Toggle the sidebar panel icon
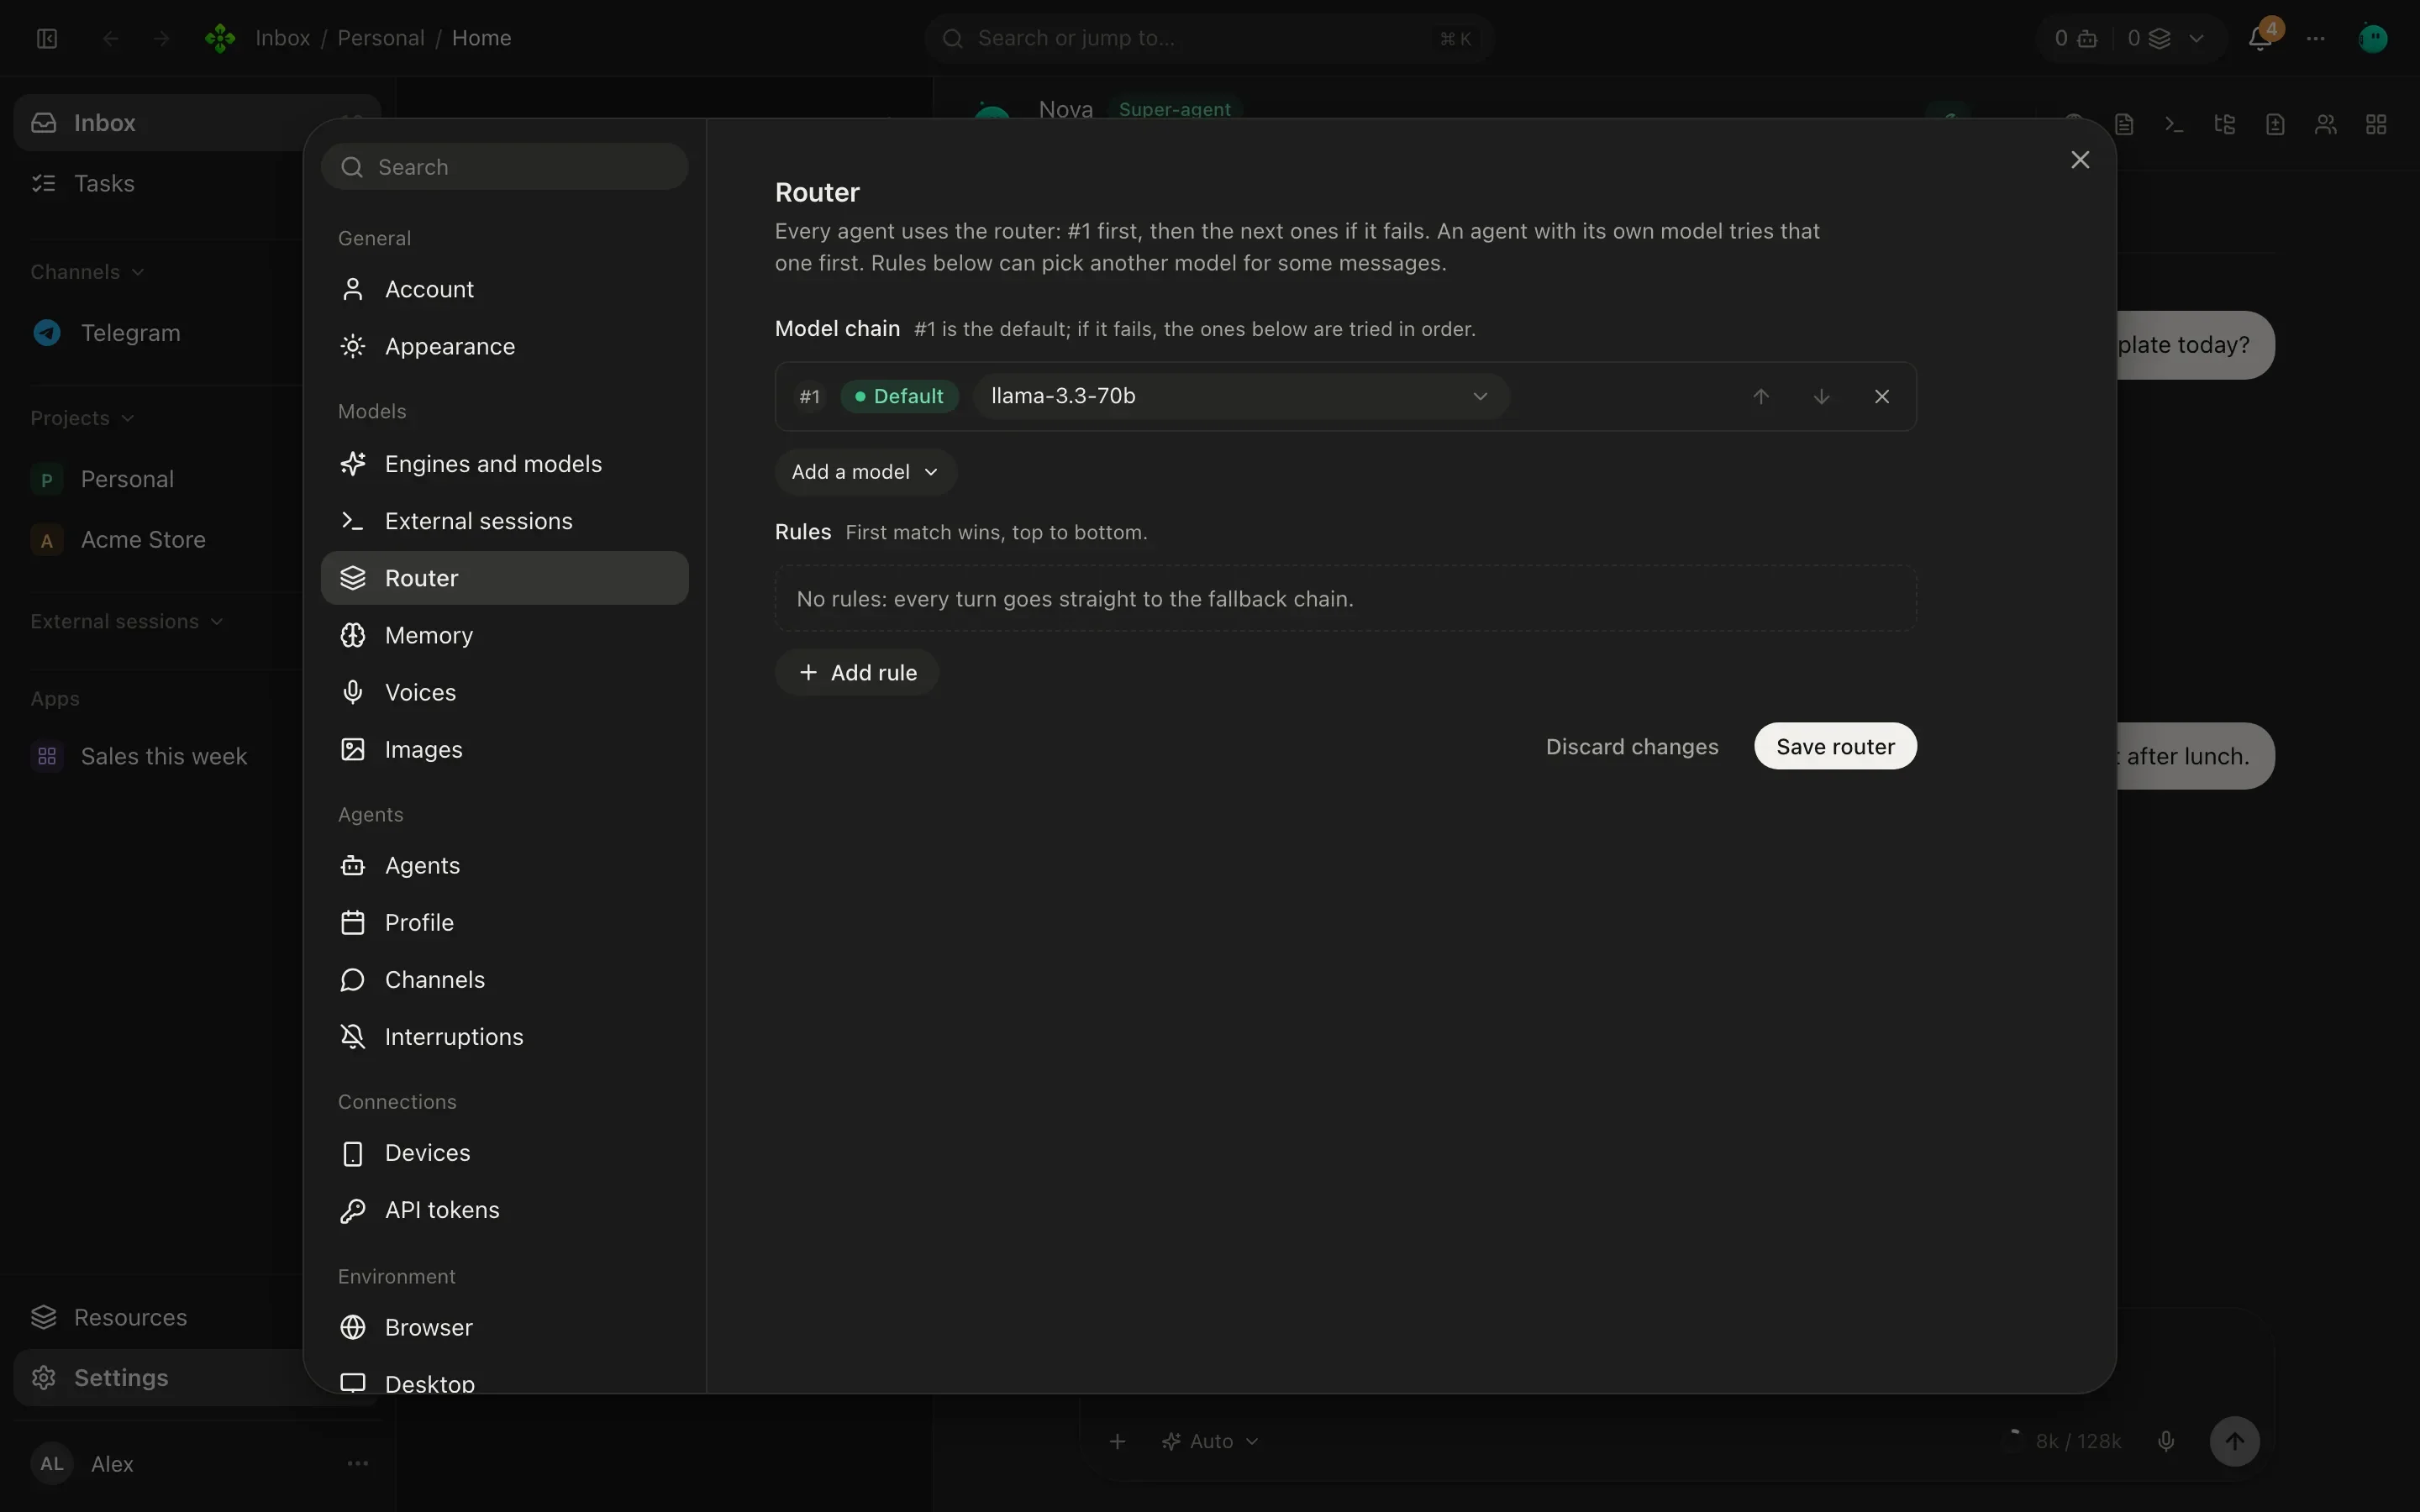The width and height of the screenshot is (2420, 1512). (x=47, y=38)
